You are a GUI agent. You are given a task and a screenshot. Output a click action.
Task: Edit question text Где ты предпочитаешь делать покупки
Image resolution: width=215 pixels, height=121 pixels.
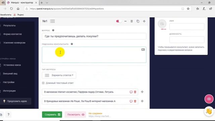tap(94, 36)
